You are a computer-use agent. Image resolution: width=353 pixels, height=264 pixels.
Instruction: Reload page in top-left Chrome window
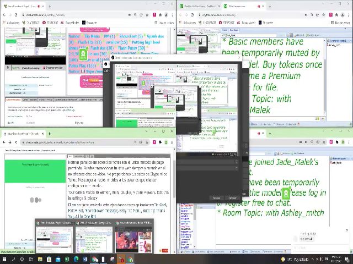point(16,15)
